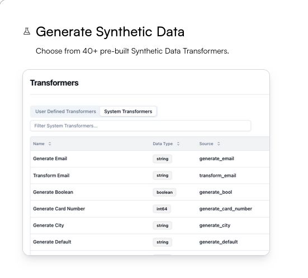Choose the Generate Default transformer

149,242
